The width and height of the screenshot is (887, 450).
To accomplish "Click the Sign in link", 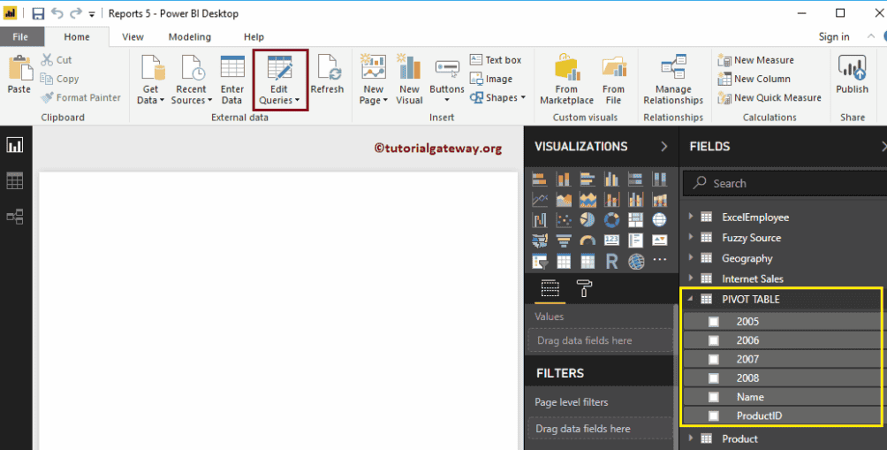I will [834, 37].
